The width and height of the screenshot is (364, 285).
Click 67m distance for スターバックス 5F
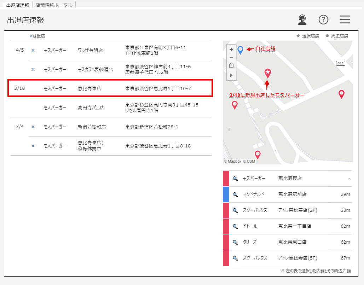[x=345, y=258]
